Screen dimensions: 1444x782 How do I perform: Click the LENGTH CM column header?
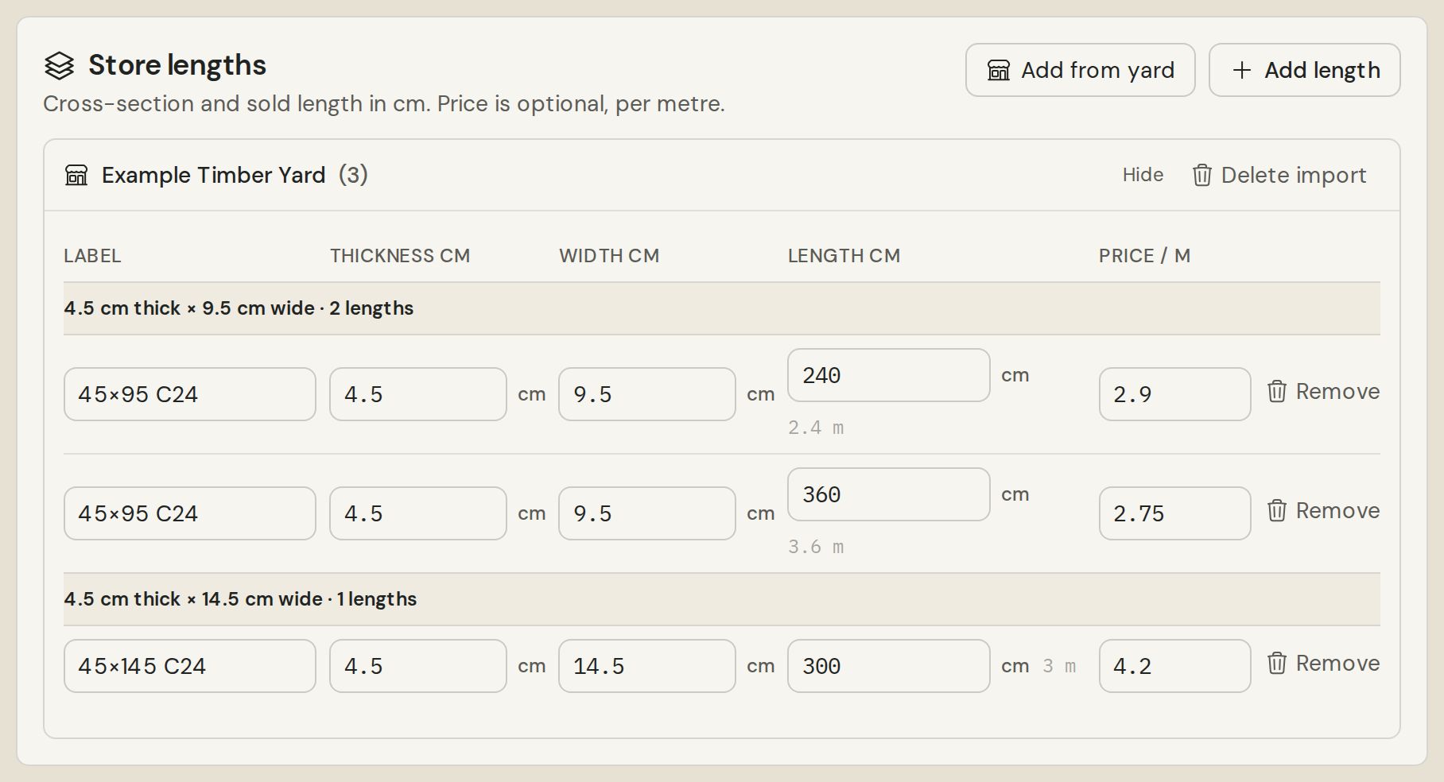[x=844, y=256]
